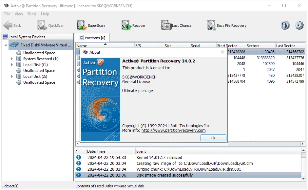The width and height of the screenshot is (308, 190).
Task: Click the System Reserved (1:) volume icon
Action: (19, 59)
